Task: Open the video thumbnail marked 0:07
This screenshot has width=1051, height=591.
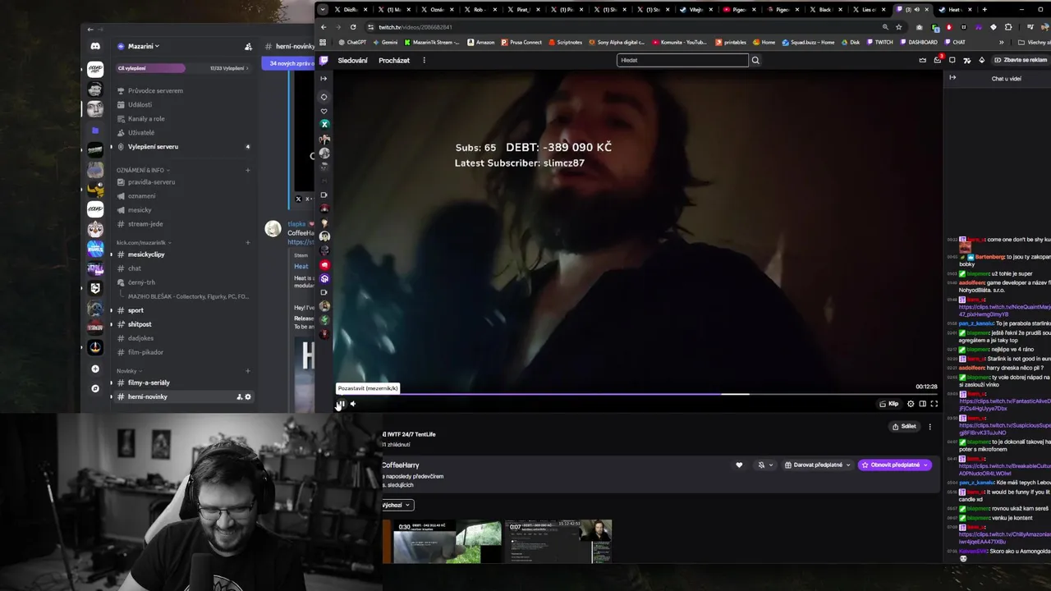Action: [558, 542]
